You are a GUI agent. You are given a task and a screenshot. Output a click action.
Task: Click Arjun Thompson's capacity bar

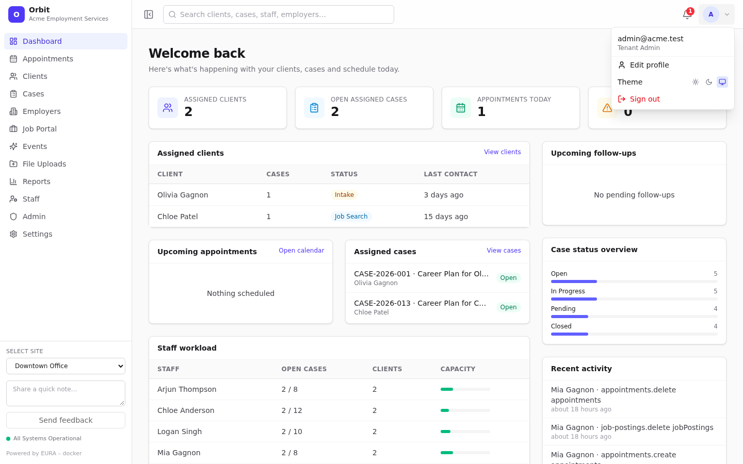[465, 389]
